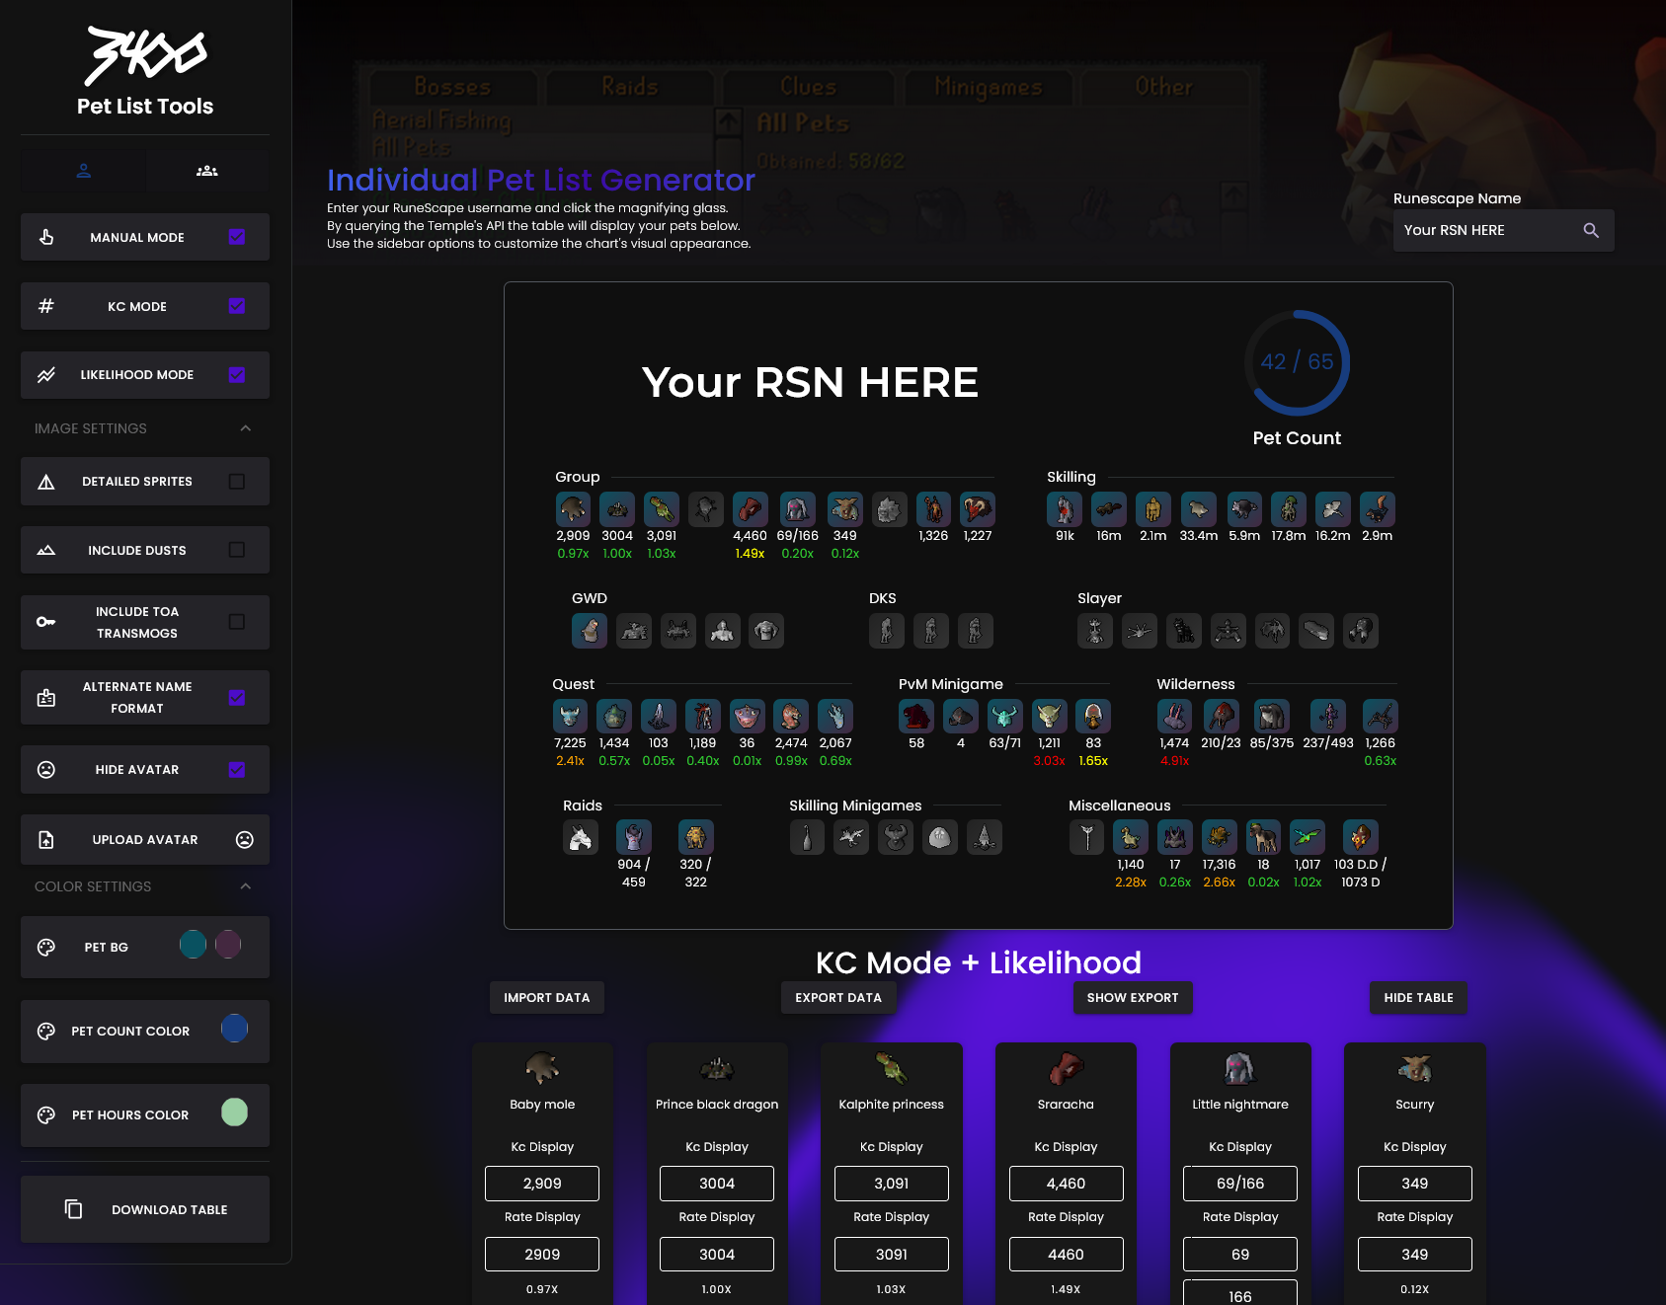Click the Kalphite princess Rate Display field
Viewport: 1666px width, 1305px height.
[892, 1255]
